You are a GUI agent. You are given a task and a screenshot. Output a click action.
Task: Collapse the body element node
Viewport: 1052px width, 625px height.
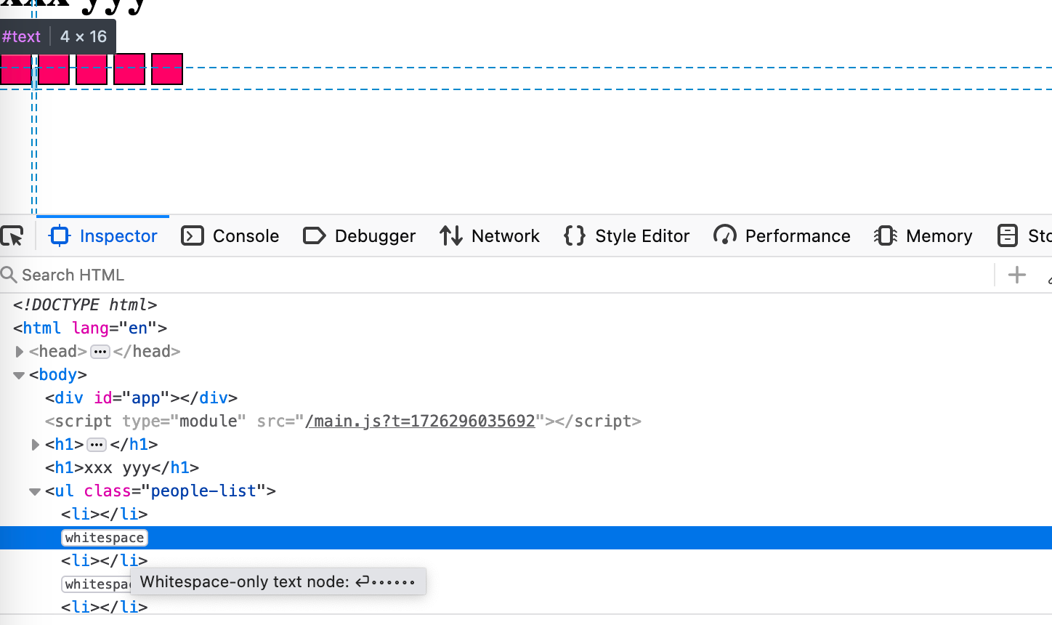[19, 375]
